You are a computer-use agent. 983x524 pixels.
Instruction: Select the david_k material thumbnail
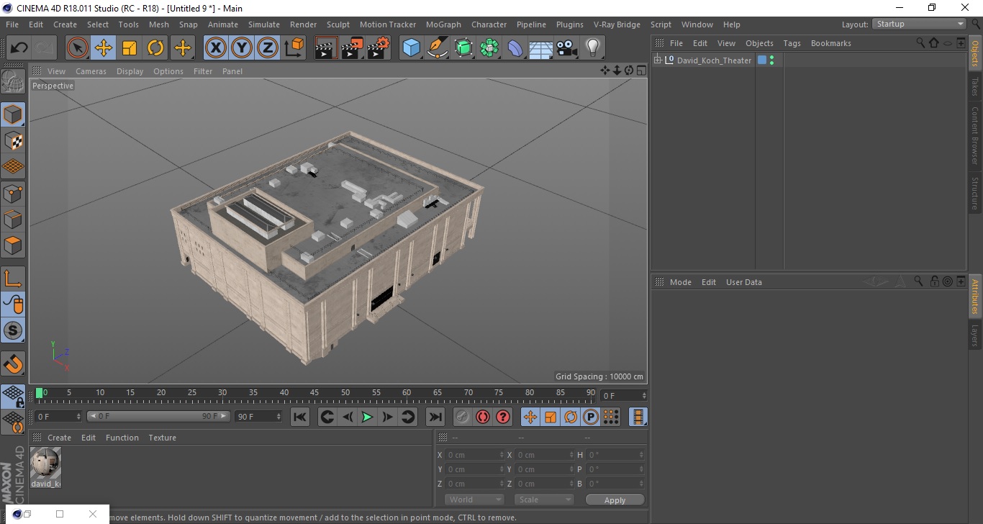45,465
